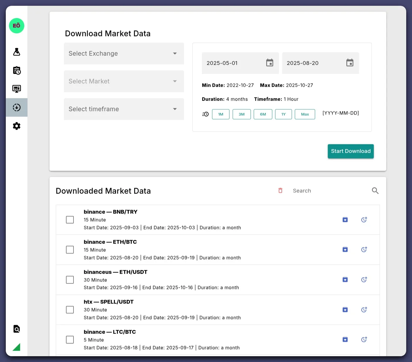Viewport: 412px width, 362px height.
Task: Open the lab/strategy testing icon in sidebar
Action: click(16, 52)
